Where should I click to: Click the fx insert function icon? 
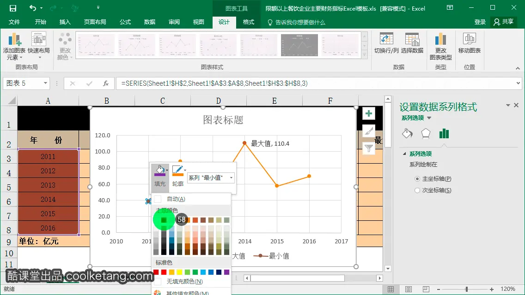[106, 83]
